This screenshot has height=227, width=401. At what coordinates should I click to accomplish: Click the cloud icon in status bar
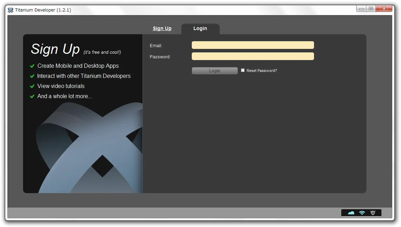click(x=351, y=213)
